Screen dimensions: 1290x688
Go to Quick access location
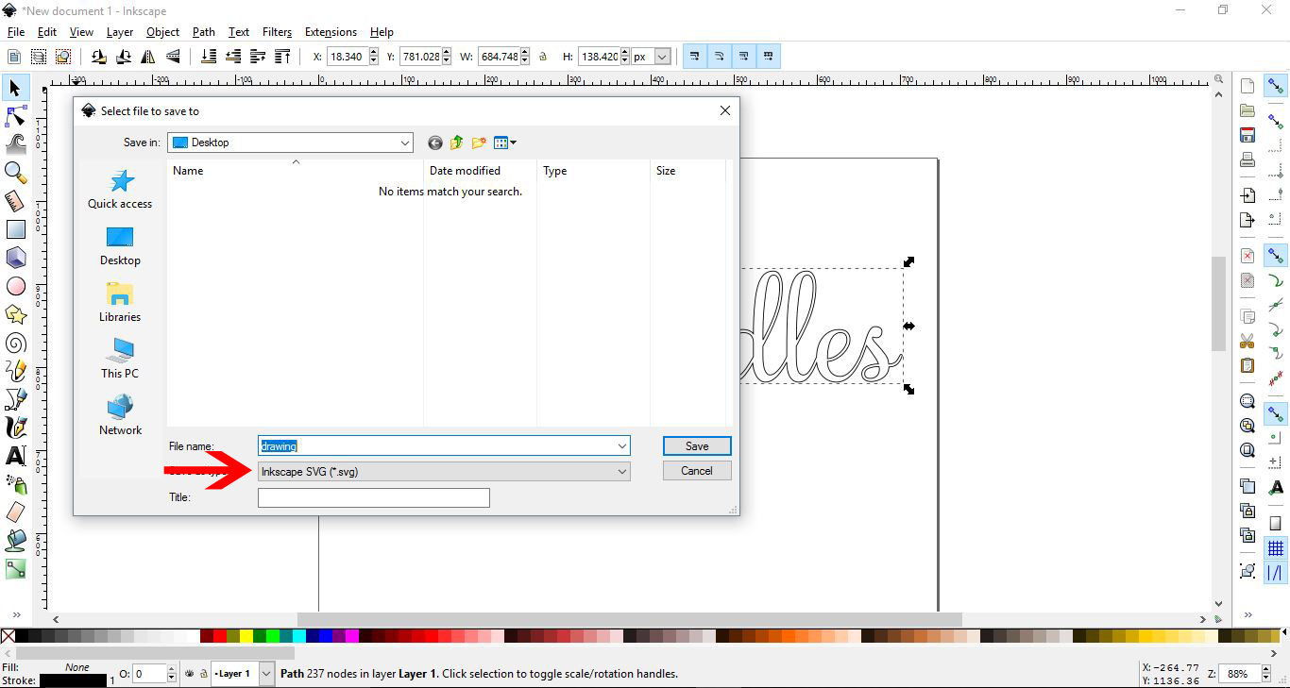tap(120, 189)
